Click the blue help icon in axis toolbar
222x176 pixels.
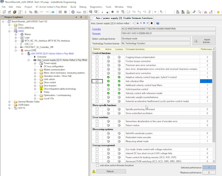tap(158, 23)
